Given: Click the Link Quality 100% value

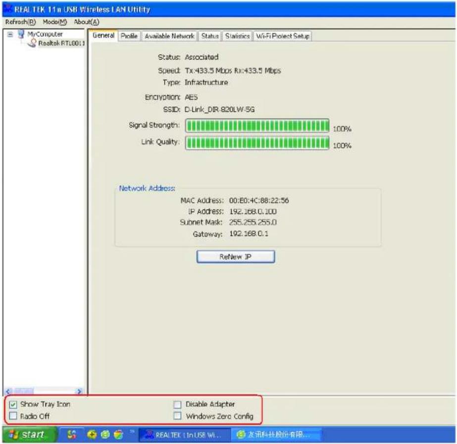Looking at the screenshot, I should tap(342, 145).
